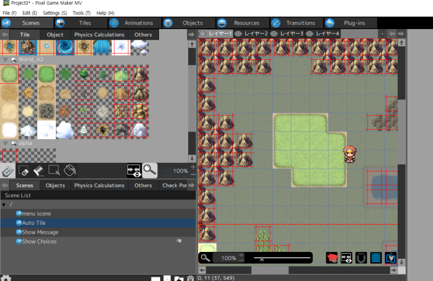Screen dimensions: 433x281
Task: Increase canvas zoom percentage with plus stepper
Action: 241,255
